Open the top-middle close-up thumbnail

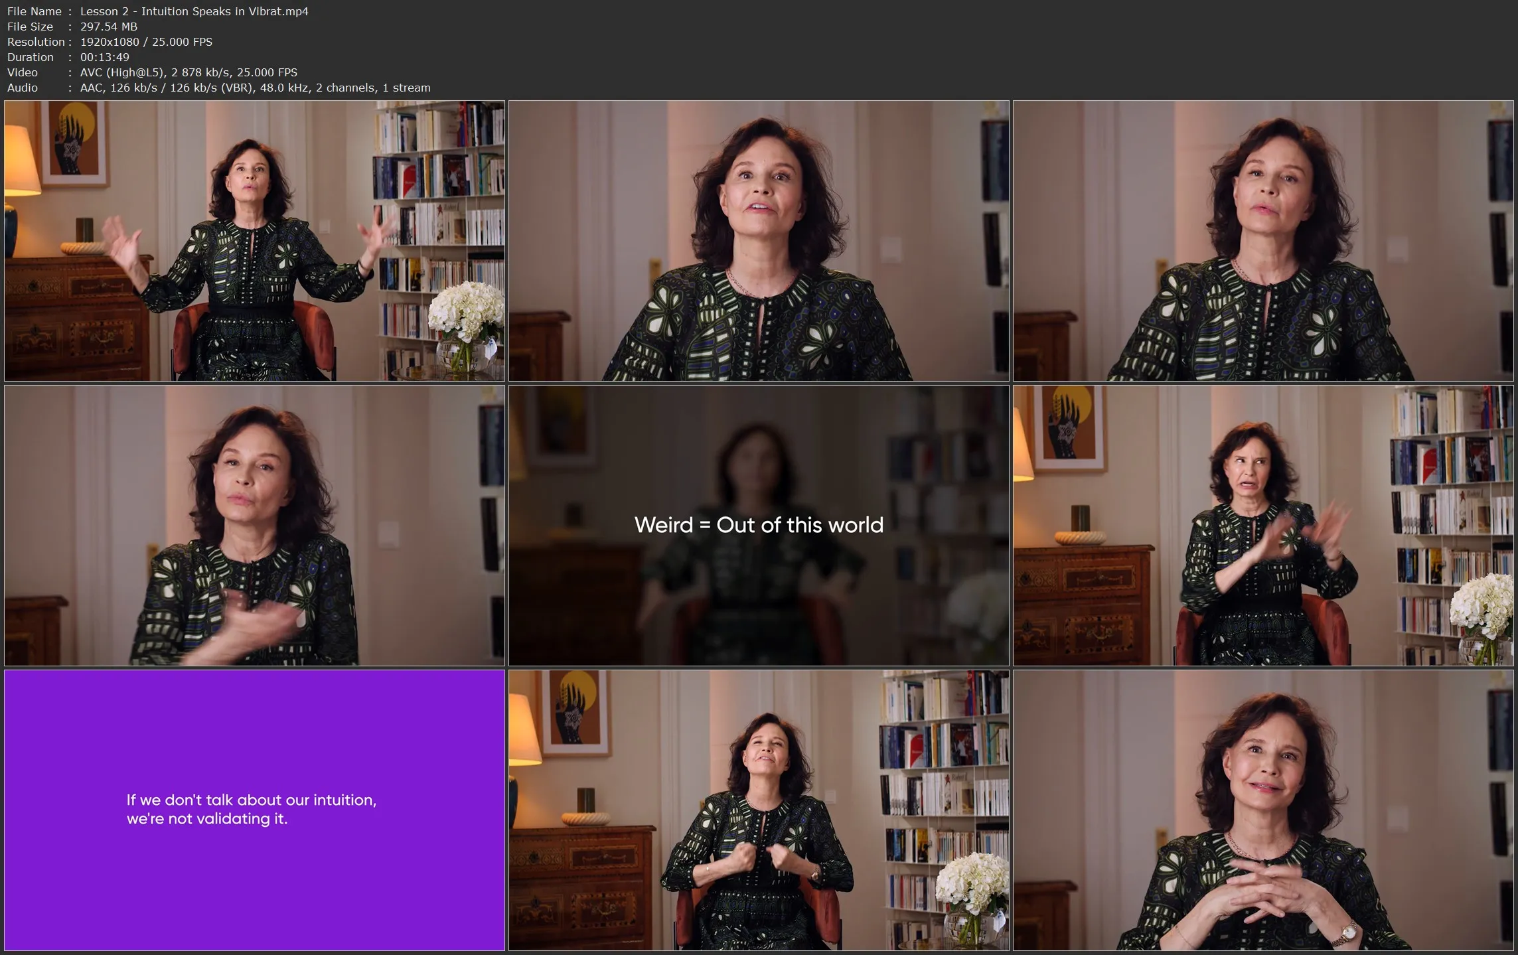tap(759, 241)
